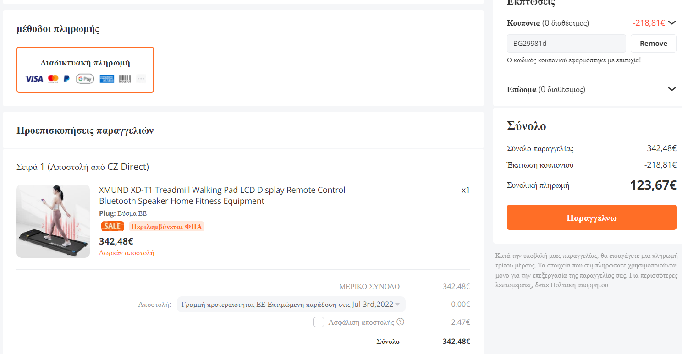Screen dimensions: 682x354
Task: Click the orange SALE badge
Action: (113, 226)
